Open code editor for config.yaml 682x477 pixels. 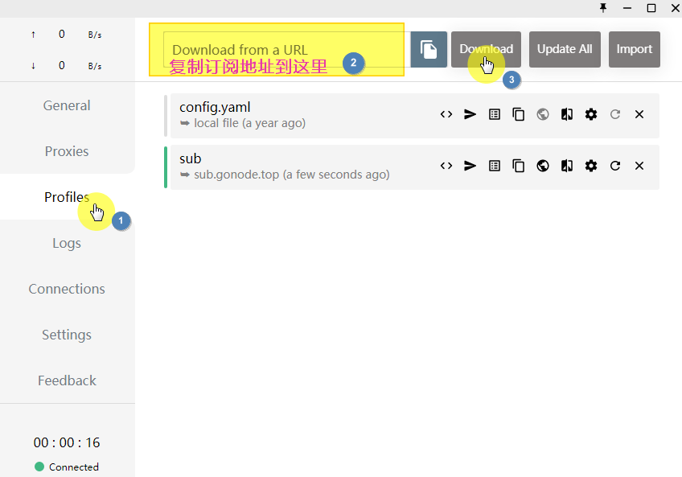point(446,115)
